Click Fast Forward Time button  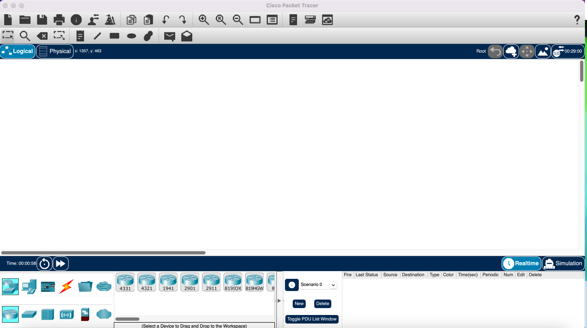click(61, 263)
